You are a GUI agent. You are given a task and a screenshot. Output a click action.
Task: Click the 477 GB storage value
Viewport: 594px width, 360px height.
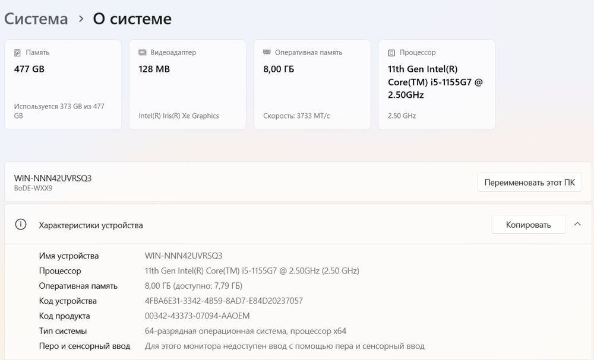(29, 69)
